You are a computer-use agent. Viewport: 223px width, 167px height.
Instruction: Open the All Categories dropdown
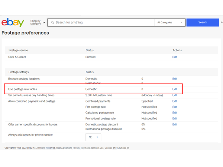[170, 22]
